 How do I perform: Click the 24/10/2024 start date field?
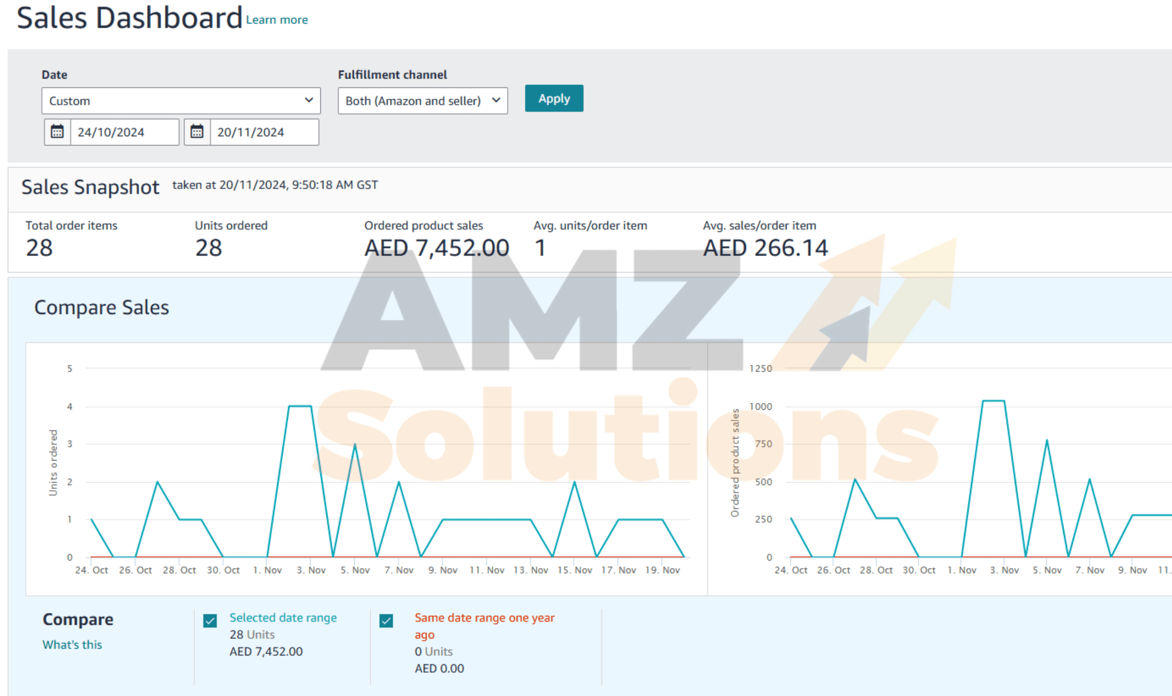(125, 132)
